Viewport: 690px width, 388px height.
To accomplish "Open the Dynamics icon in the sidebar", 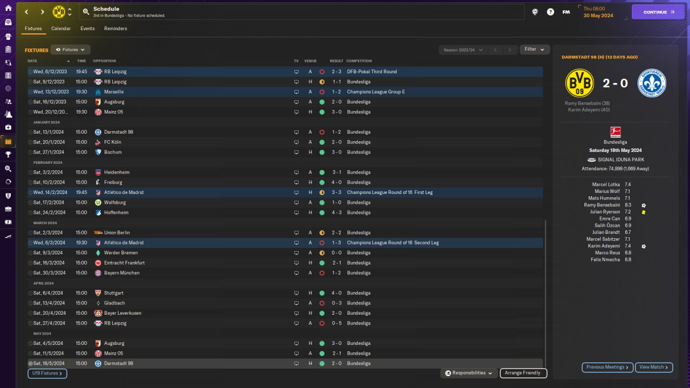I will [8, 63].
